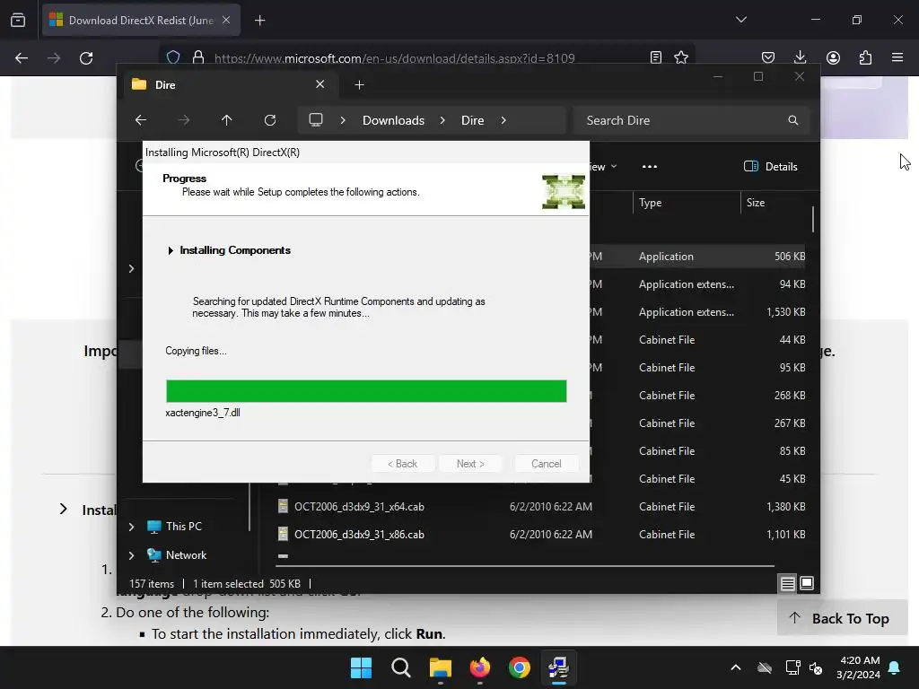The image size is (919, 689).
Task: Open the Pocket save icon
Action: tap(768, 57)
